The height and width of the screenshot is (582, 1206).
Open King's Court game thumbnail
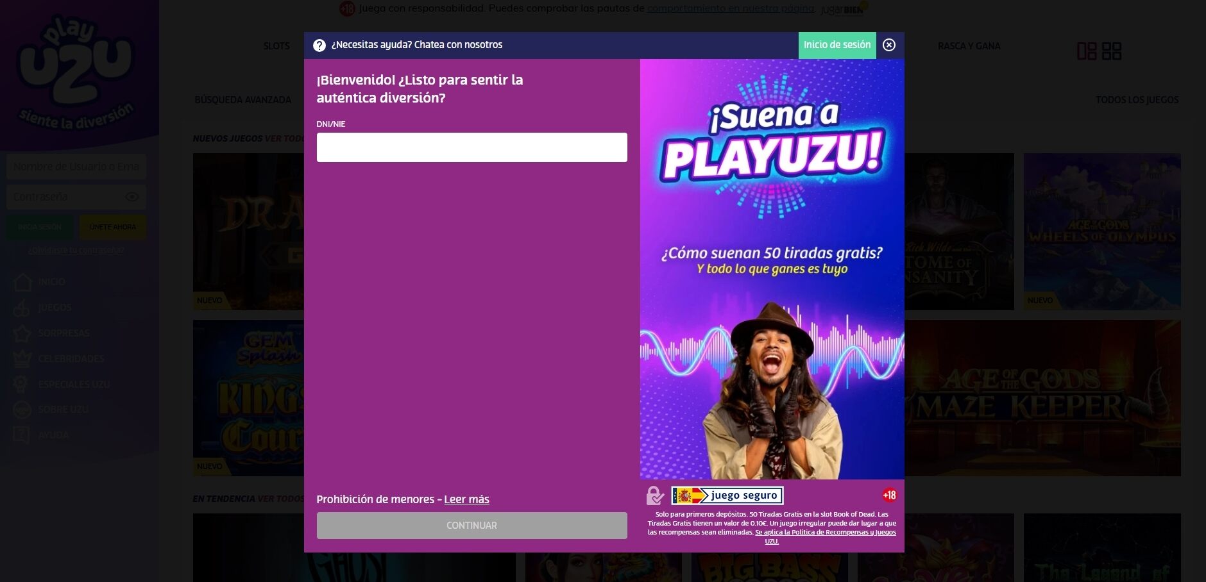pos(249,398)
